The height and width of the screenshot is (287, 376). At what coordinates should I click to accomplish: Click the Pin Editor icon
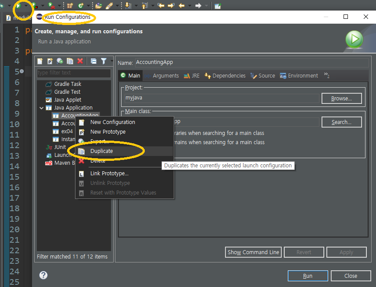[218, 6]
